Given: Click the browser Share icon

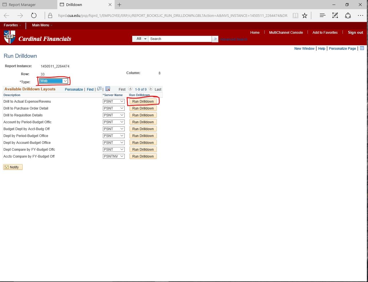Looking at the screenshot, I should pyautogui.click(x=348, y=15).
